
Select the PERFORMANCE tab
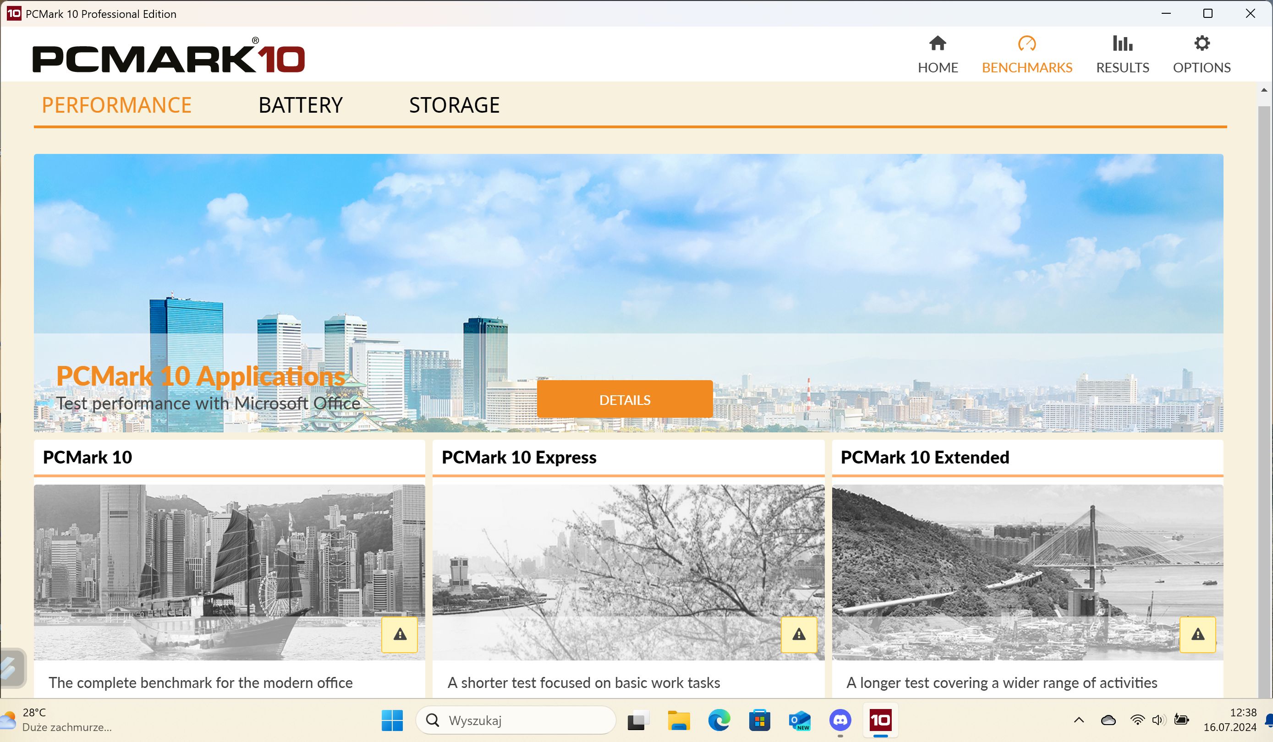click(117, 105)
